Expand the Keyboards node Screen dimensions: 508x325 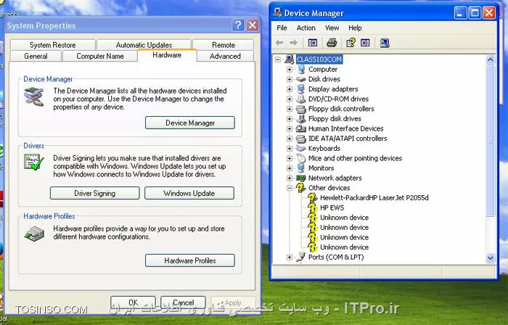(x=290, y=149)
